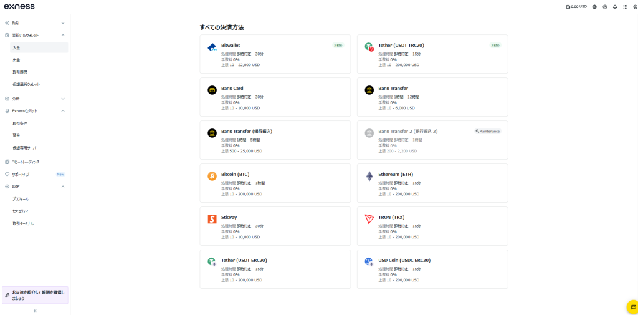Screen dimensions: 638x315
Task: Click the Exnessのメリット icon
Action: click(x=7, y=111)
